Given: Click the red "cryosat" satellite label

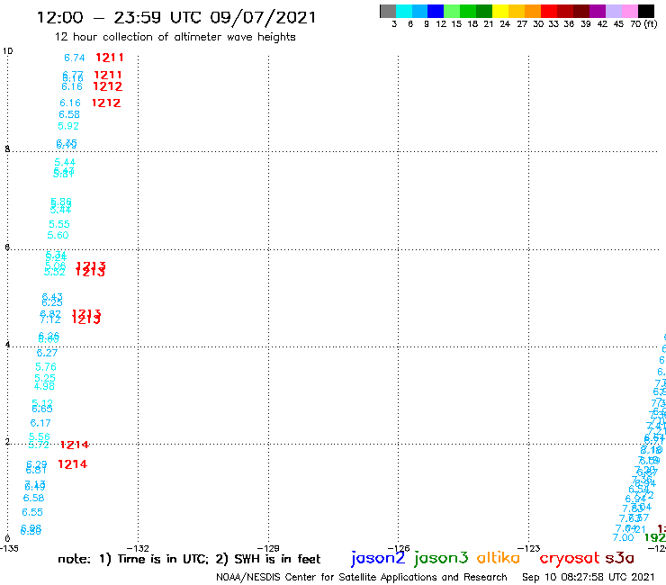Looking at the screenshot, I should 569,558.
